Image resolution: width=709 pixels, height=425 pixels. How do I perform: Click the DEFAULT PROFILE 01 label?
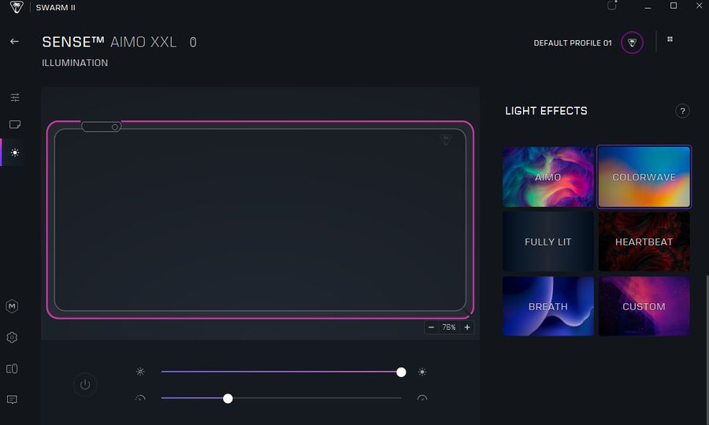tap(573, 43)
